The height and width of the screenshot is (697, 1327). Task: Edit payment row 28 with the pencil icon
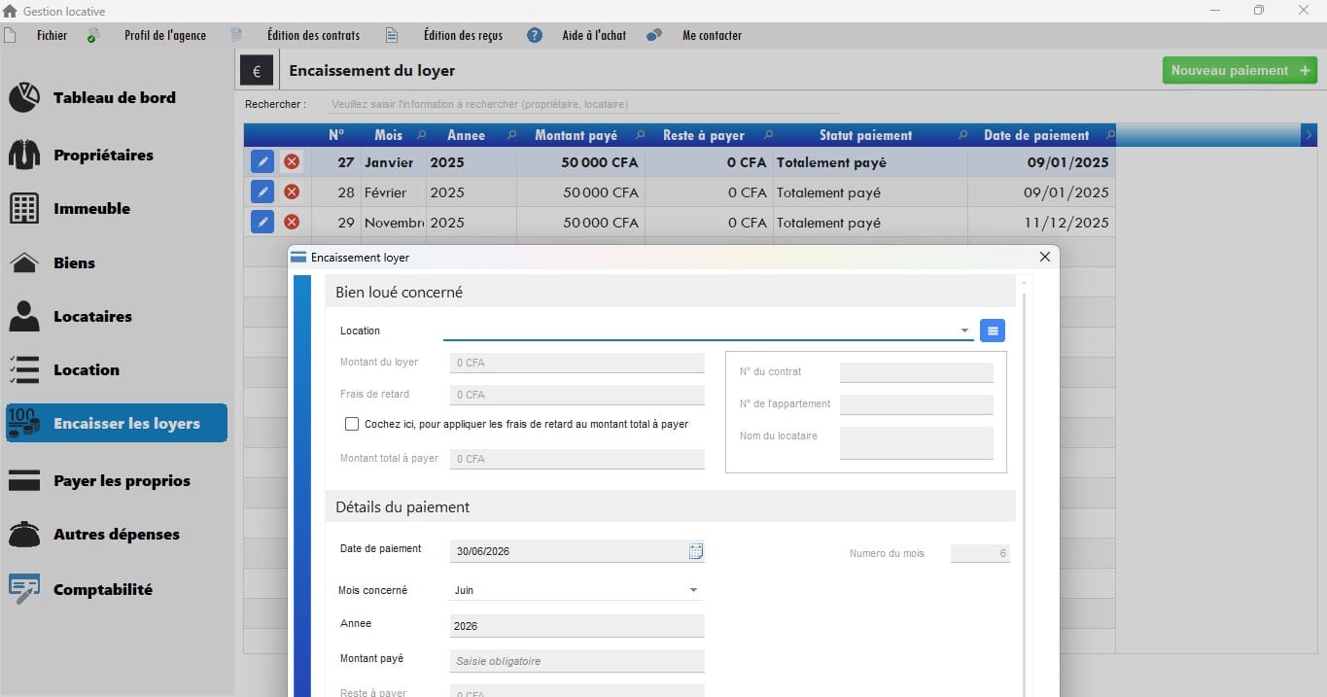point(262,192)
